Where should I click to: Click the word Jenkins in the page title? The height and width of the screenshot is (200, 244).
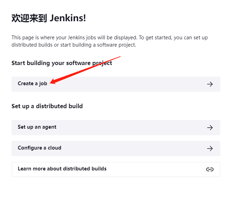click(68, 18)
